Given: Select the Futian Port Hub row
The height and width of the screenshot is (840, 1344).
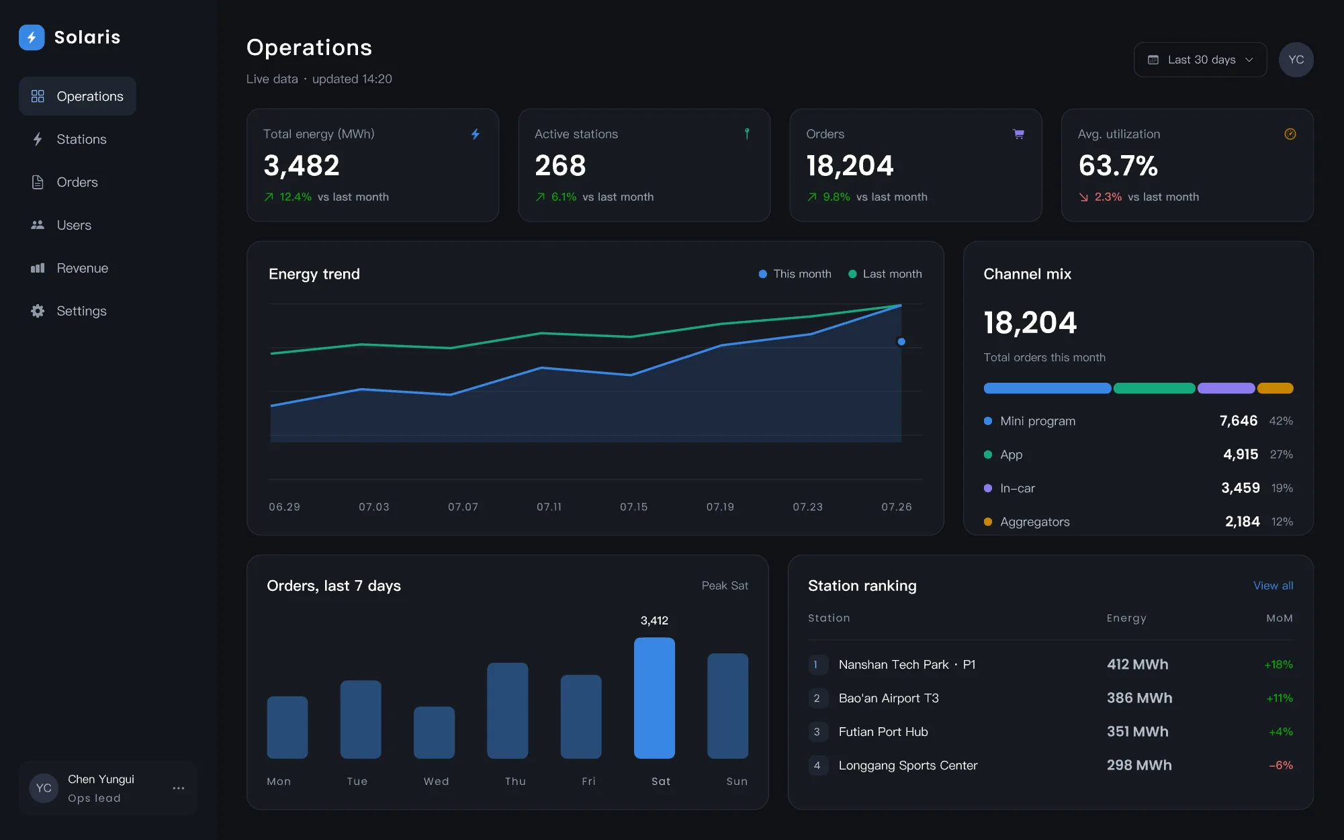Looking at the screenshot, I should click(x=1050, y=732).
